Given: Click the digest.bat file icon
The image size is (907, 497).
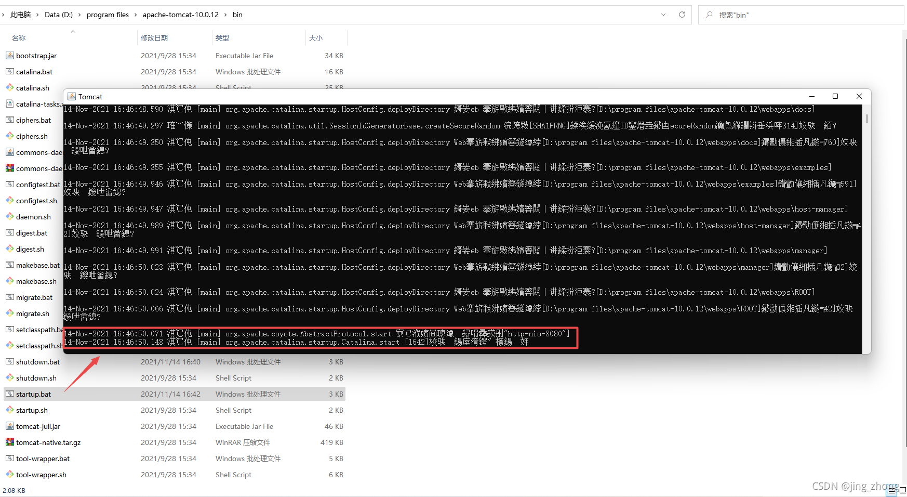Looking at the screenshot, I should (x=10, y=233).
